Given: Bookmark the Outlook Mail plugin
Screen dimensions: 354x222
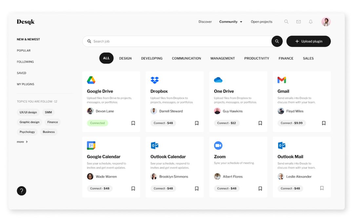Looking at the screenshot, I should point(322,188).
